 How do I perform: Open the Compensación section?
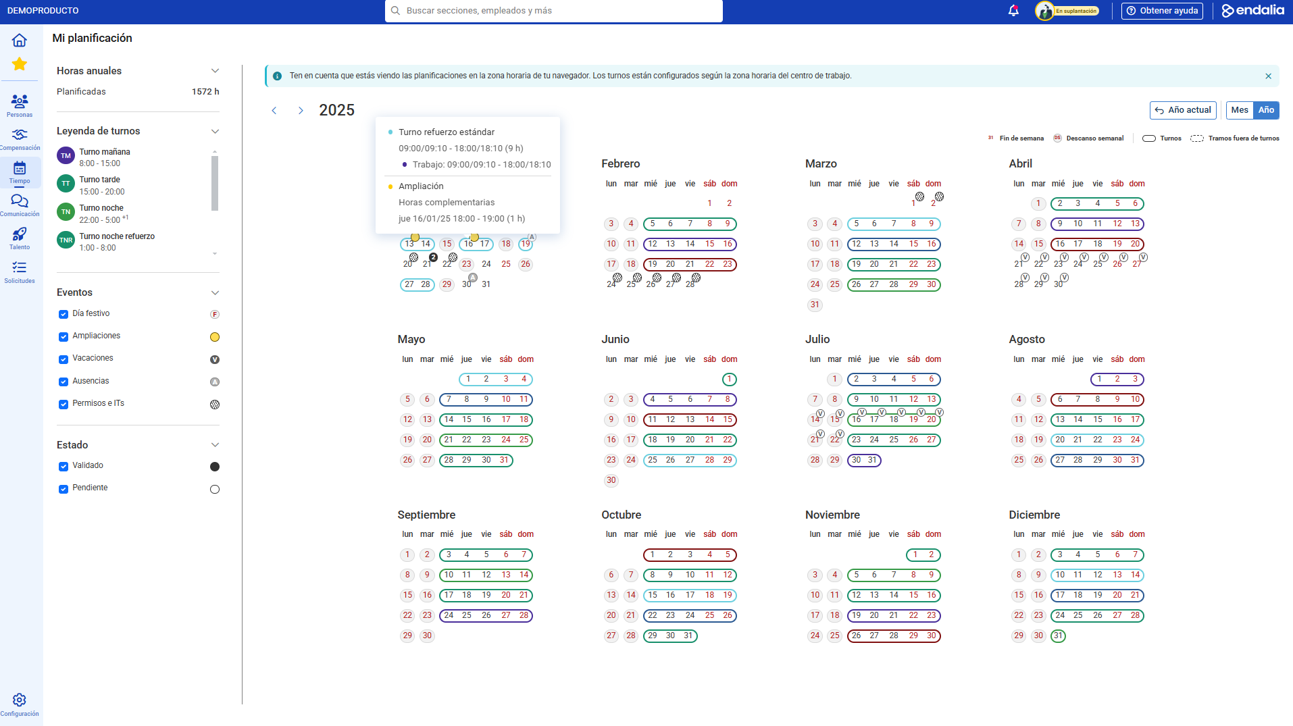tap(20, 139)
